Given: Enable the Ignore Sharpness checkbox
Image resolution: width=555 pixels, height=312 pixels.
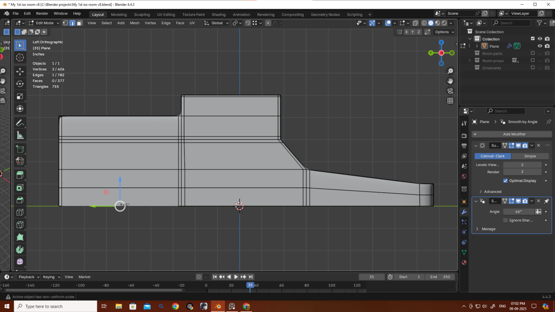Looking at the screenshot, I should [x=506, y=220].
